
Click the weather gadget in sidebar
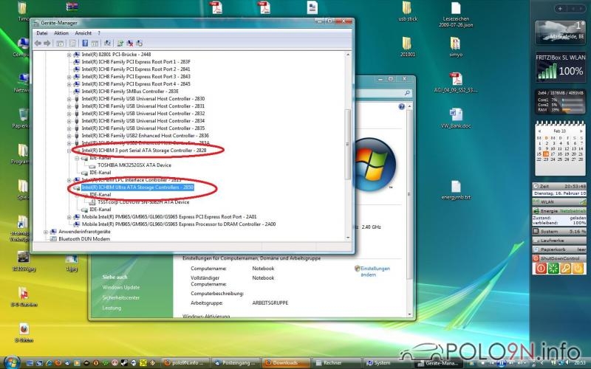[x=560, y=32]
